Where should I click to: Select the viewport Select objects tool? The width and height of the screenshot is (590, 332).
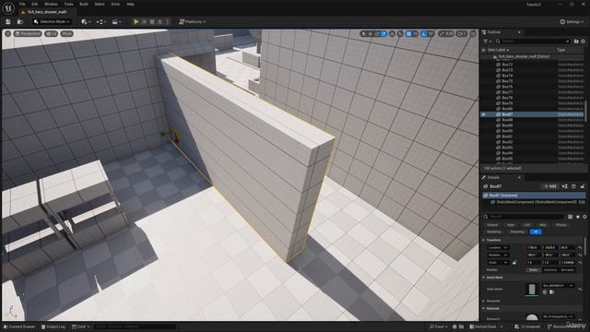point(364,34)
